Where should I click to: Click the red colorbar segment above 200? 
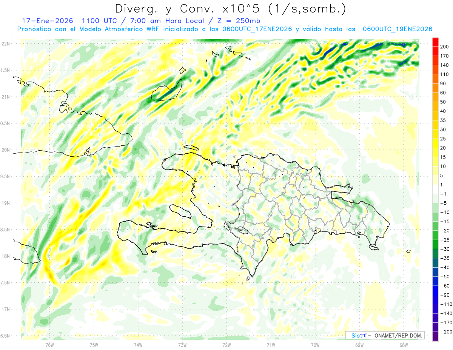pyautogui.click(x=435, y=42)
